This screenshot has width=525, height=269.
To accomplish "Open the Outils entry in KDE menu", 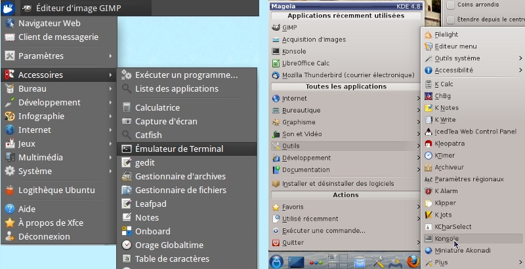I will [346, 146].
